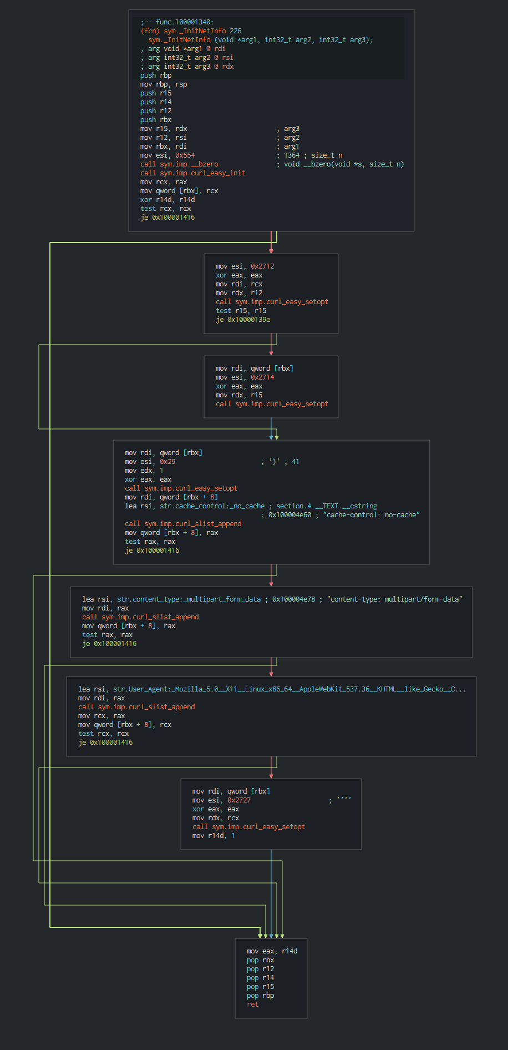Select the '; arg void *arg1 @ rdi' comment
Image resolution: width=508 pixels, height=1050 pixels.
tap(183, 49)
